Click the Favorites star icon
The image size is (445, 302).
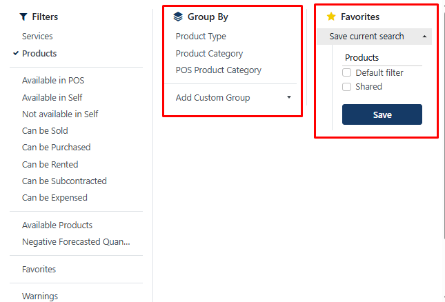(331, 17)
